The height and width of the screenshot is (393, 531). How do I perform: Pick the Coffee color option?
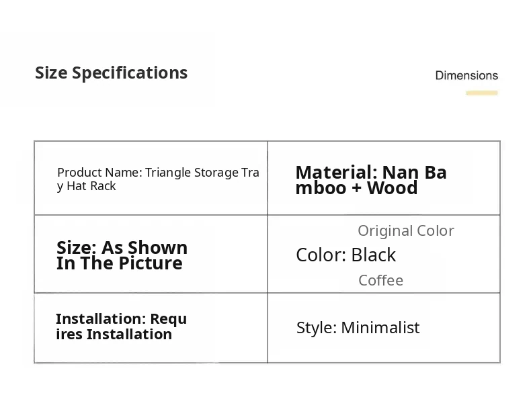tap(380, 281)
